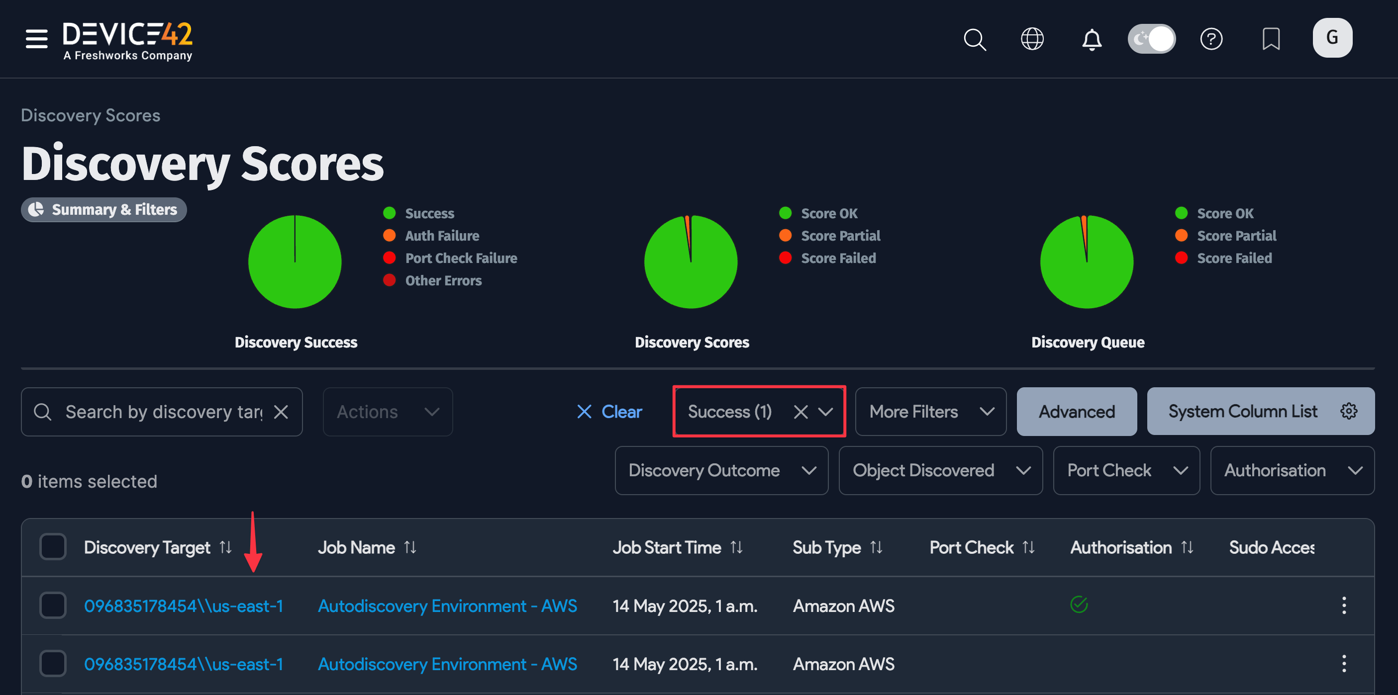Open the help question mark icon
The height and width of the screenshot is (695, 1398).
1212,38
